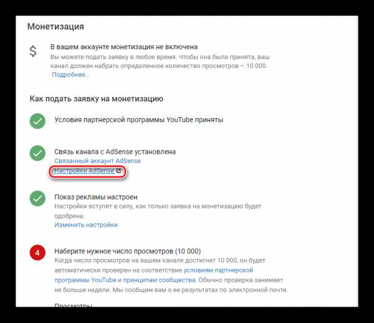The height and width of the screenshot is (323, 374).
Task: Open the Связанный аккаунт AdSense link
Action: [97, 161]
